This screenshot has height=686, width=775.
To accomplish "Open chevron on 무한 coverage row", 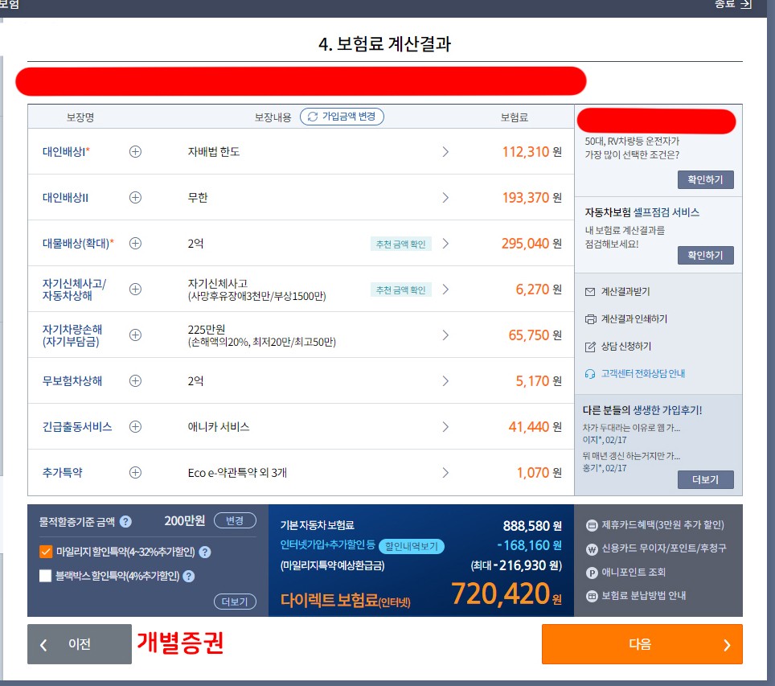I will coord(445,198).
